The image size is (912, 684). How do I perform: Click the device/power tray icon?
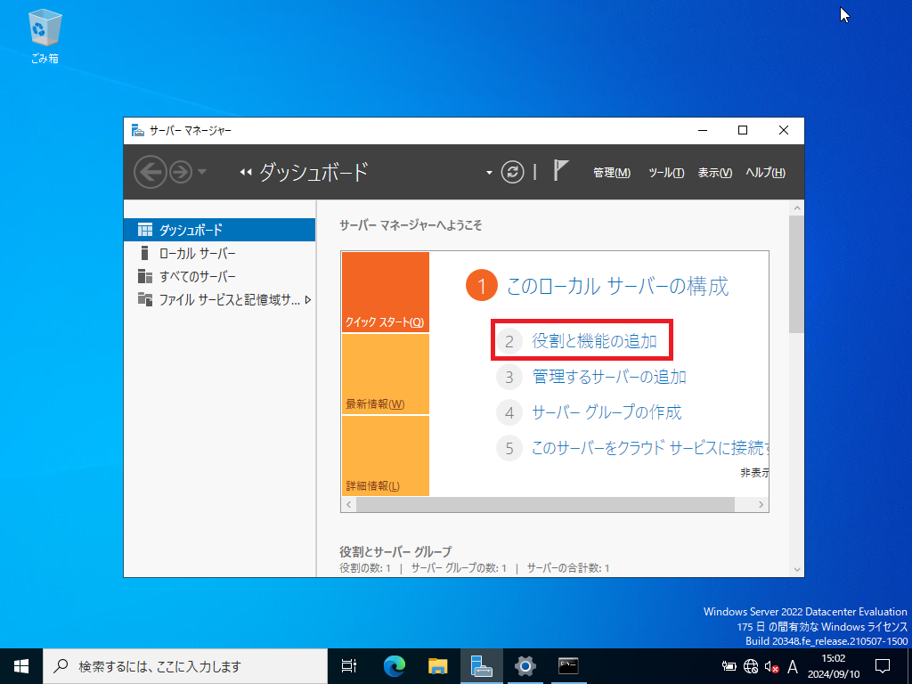click(729, 666)
